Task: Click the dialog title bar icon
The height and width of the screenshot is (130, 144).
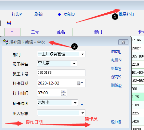Action: point(6,42)
